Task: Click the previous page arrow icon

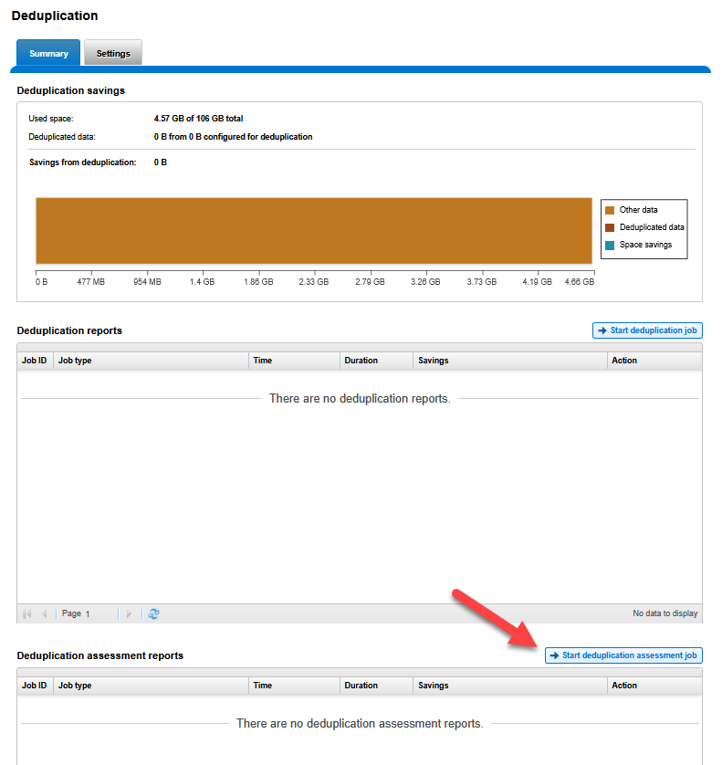Action: click(x=44, y=614)
